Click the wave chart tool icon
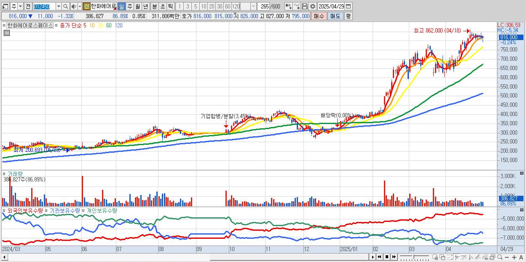 (x=471, y=257)
